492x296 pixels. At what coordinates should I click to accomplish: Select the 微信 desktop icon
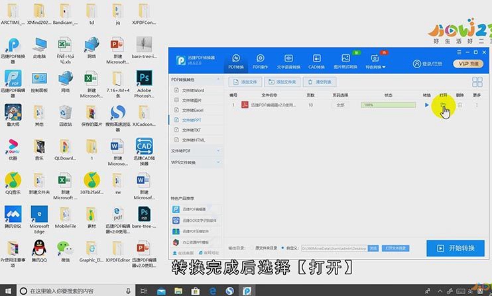(x=65, y=251)
